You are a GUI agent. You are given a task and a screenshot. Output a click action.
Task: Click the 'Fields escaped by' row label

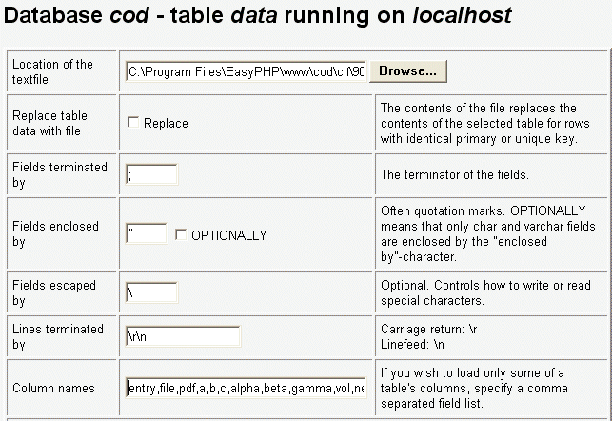pyautogui.click(x=55, y=293)
